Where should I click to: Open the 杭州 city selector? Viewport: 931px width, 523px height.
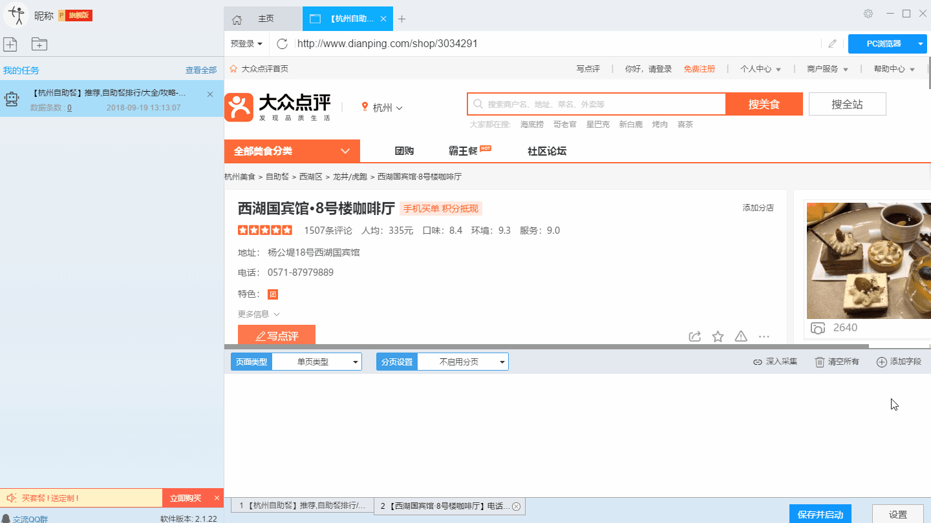382,108
